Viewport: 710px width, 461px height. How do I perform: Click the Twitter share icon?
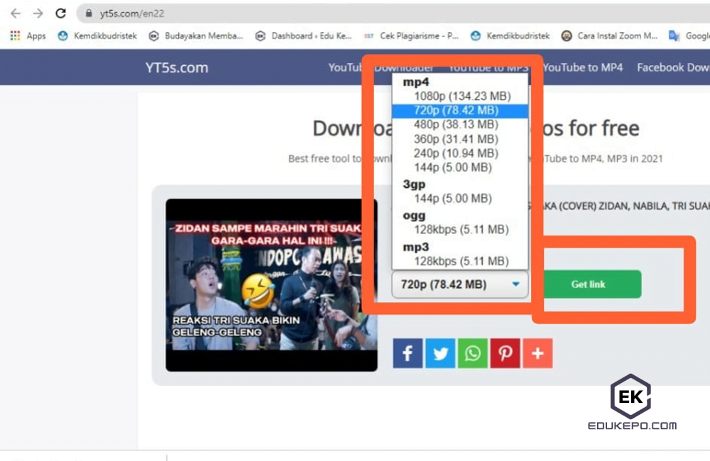pyautogui.click(x=440, y=353)
